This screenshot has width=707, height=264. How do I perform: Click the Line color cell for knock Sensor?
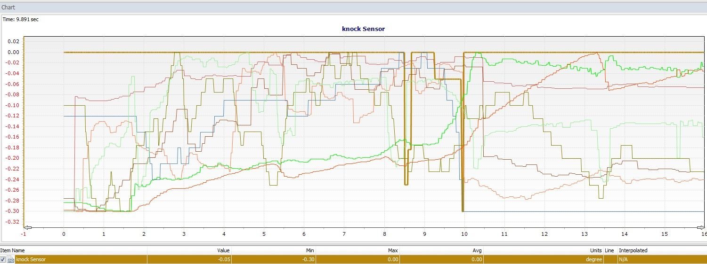[x=610, y=259]
